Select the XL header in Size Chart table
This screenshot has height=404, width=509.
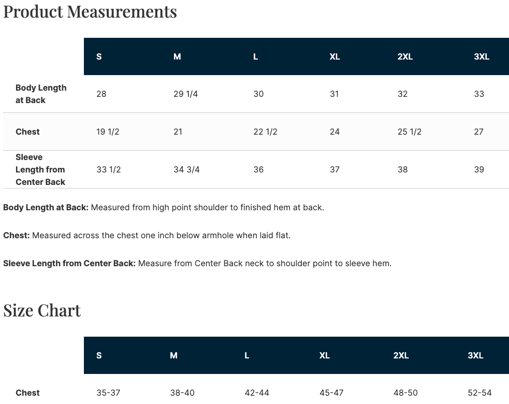tap(325, 355)
